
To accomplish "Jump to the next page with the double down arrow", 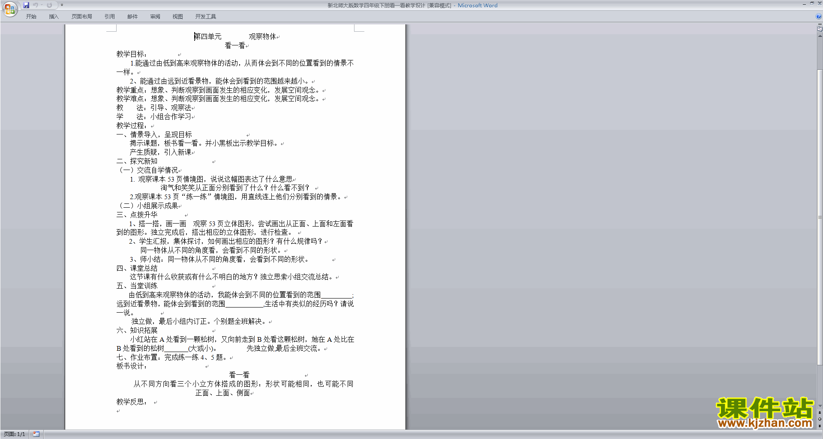I will (820, 426).
